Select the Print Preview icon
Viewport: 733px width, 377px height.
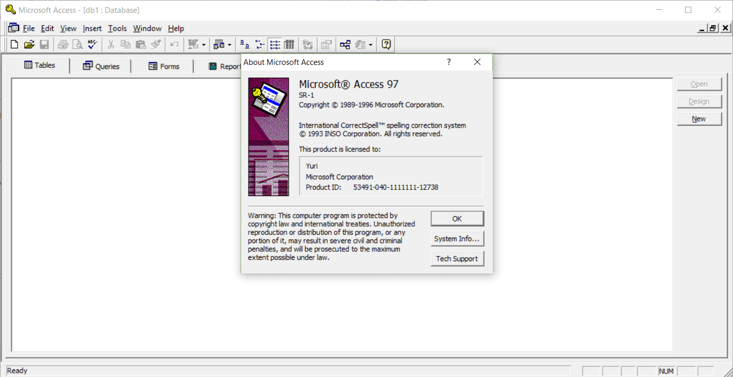[77, 44]
